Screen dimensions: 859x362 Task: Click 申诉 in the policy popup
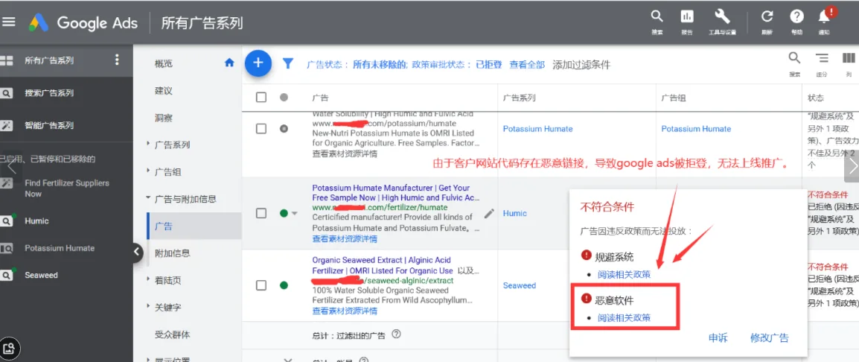(x=718, y=338)
